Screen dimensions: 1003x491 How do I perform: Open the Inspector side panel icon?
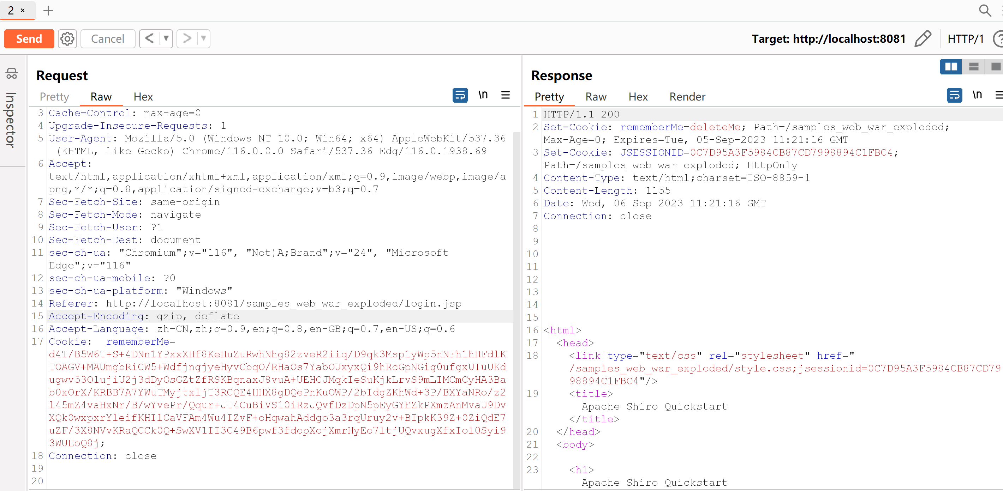[12, 73]
